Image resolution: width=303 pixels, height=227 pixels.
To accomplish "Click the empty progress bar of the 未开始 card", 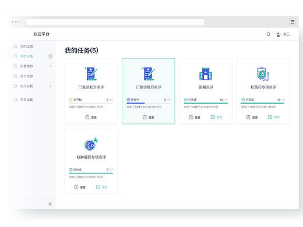I will (91, 103).
